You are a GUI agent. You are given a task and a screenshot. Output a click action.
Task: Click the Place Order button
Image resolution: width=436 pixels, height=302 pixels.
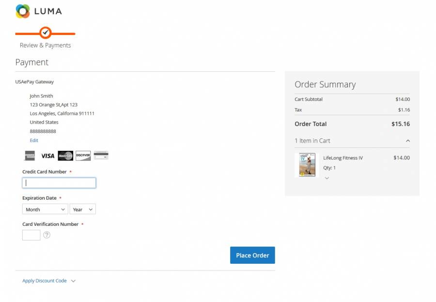pos(252,255)
